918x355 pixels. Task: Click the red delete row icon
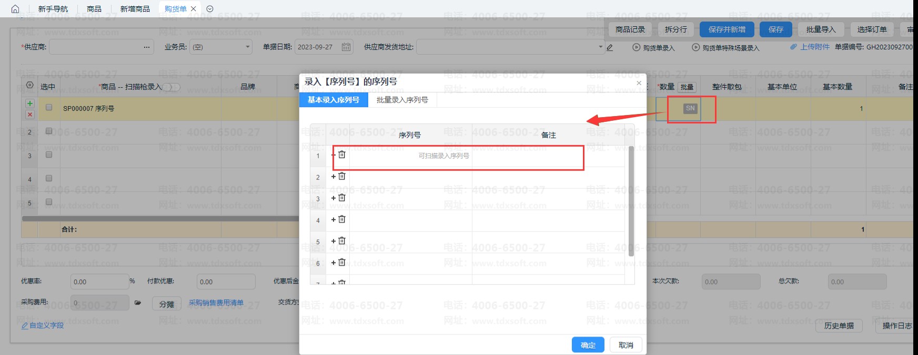click(30, 114)
